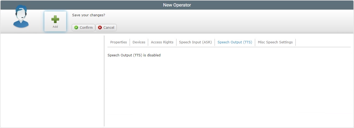Click the red X on Cancel
Screen dimensions: 354x128
pyautogui.click(x=100, y=28)
